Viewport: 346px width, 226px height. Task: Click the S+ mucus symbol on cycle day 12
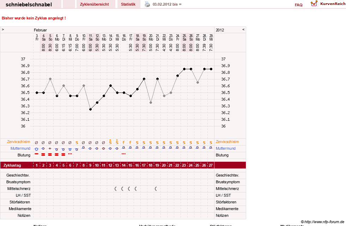tap(110, 142)
